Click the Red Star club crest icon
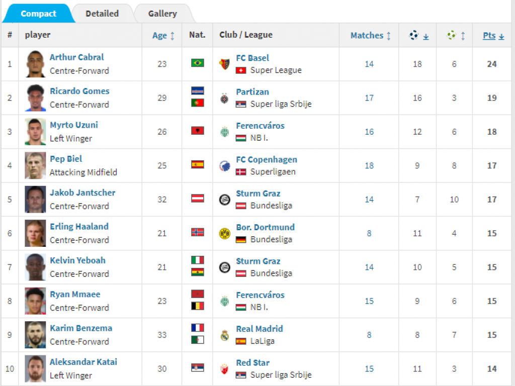 225,369
